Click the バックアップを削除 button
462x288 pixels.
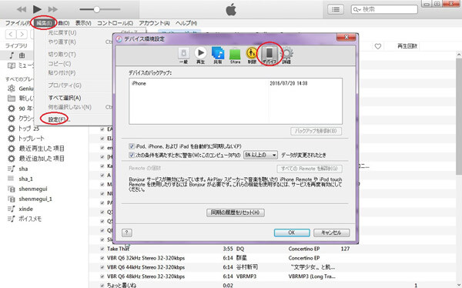pos(316,131)
